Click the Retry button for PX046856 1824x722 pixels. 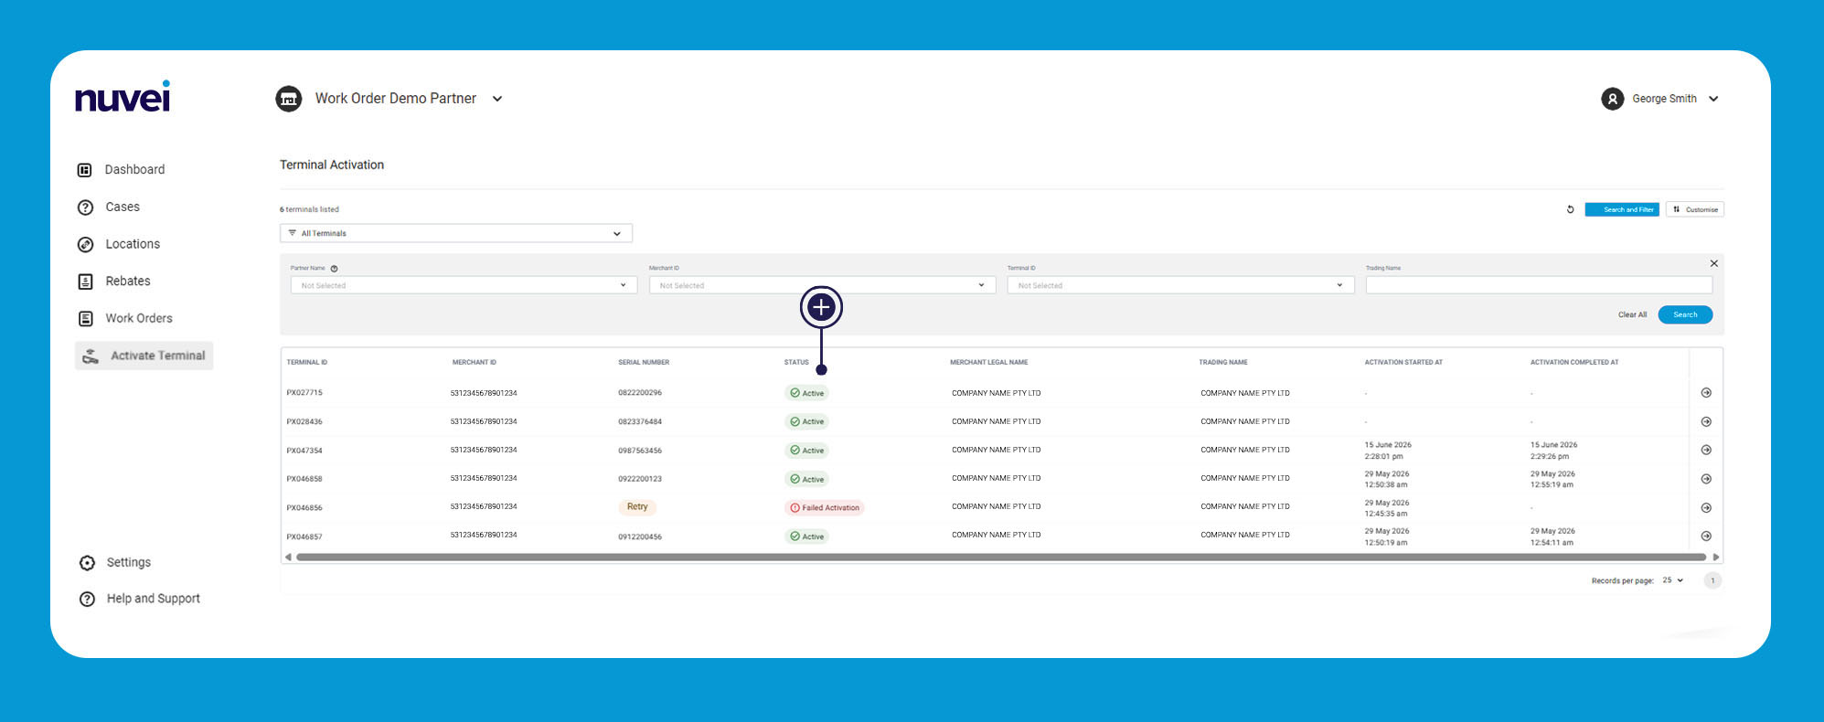(637, 507)
